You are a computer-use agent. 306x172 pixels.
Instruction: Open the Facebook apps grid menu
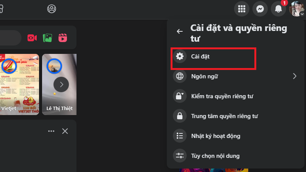242,9
